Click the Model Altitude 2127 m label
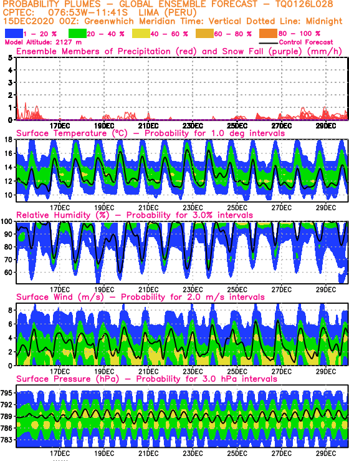The height and width of the screenshot is (461, 349). [x=43, y=42]
